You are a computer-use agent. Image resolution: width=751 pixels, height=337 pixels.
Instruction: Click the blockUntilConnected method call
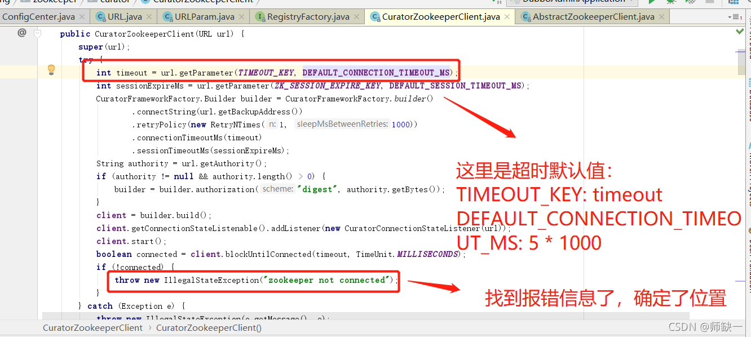click(267, 254)
